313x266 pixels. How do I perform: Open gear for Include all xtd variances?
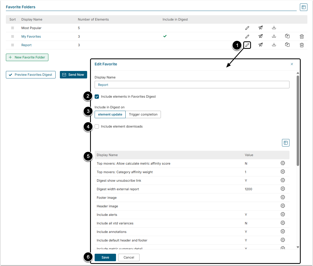click(283, 223)
